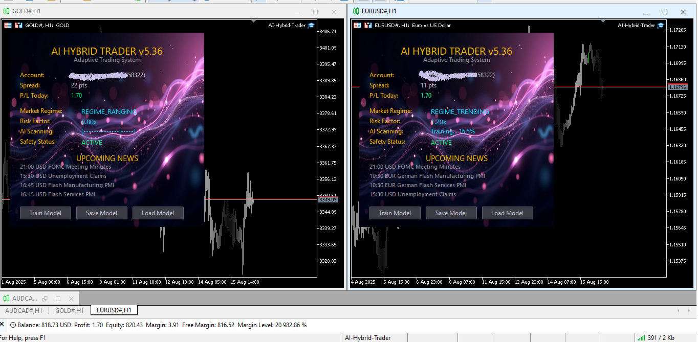Click Train Model button on EURUSD panel
Image resolution: width=698 pixels, height=342 pixels.
[x=395, y=213]
